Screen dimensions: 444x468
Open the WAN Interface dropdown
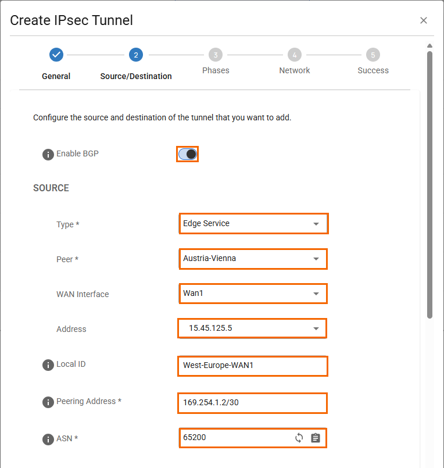[x=253, y=294]
